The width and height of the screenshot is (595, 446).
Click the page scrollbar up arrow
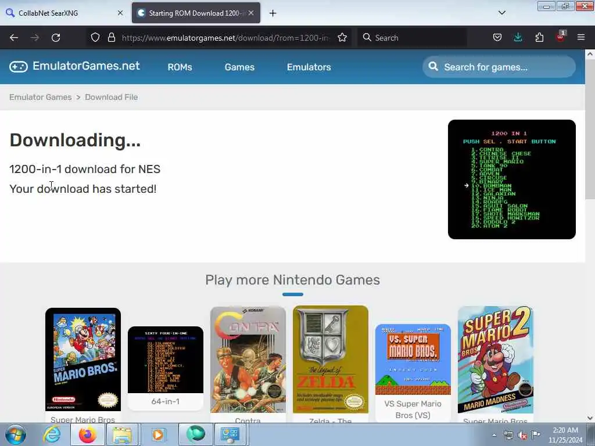click(x=590, y=54)
